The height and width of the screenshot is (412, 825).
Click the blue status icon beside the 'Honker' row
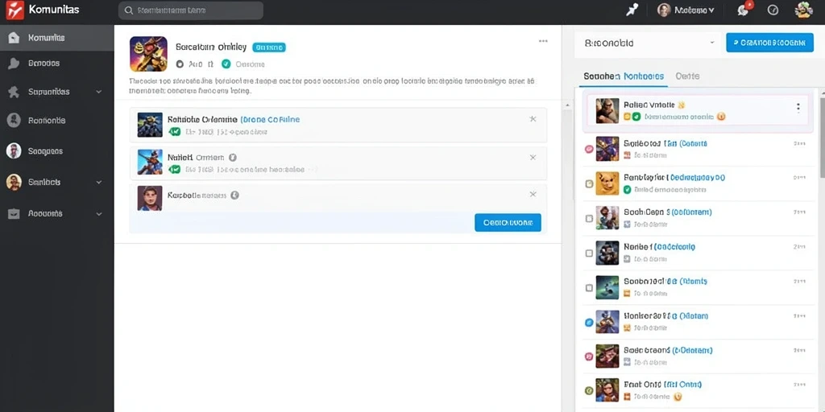pyautogui.click(x=589, y=322)
